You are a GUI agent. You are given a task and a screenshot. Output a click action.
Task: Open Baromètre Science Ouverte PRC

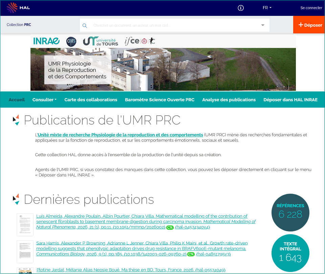click(x=159, y=100)
